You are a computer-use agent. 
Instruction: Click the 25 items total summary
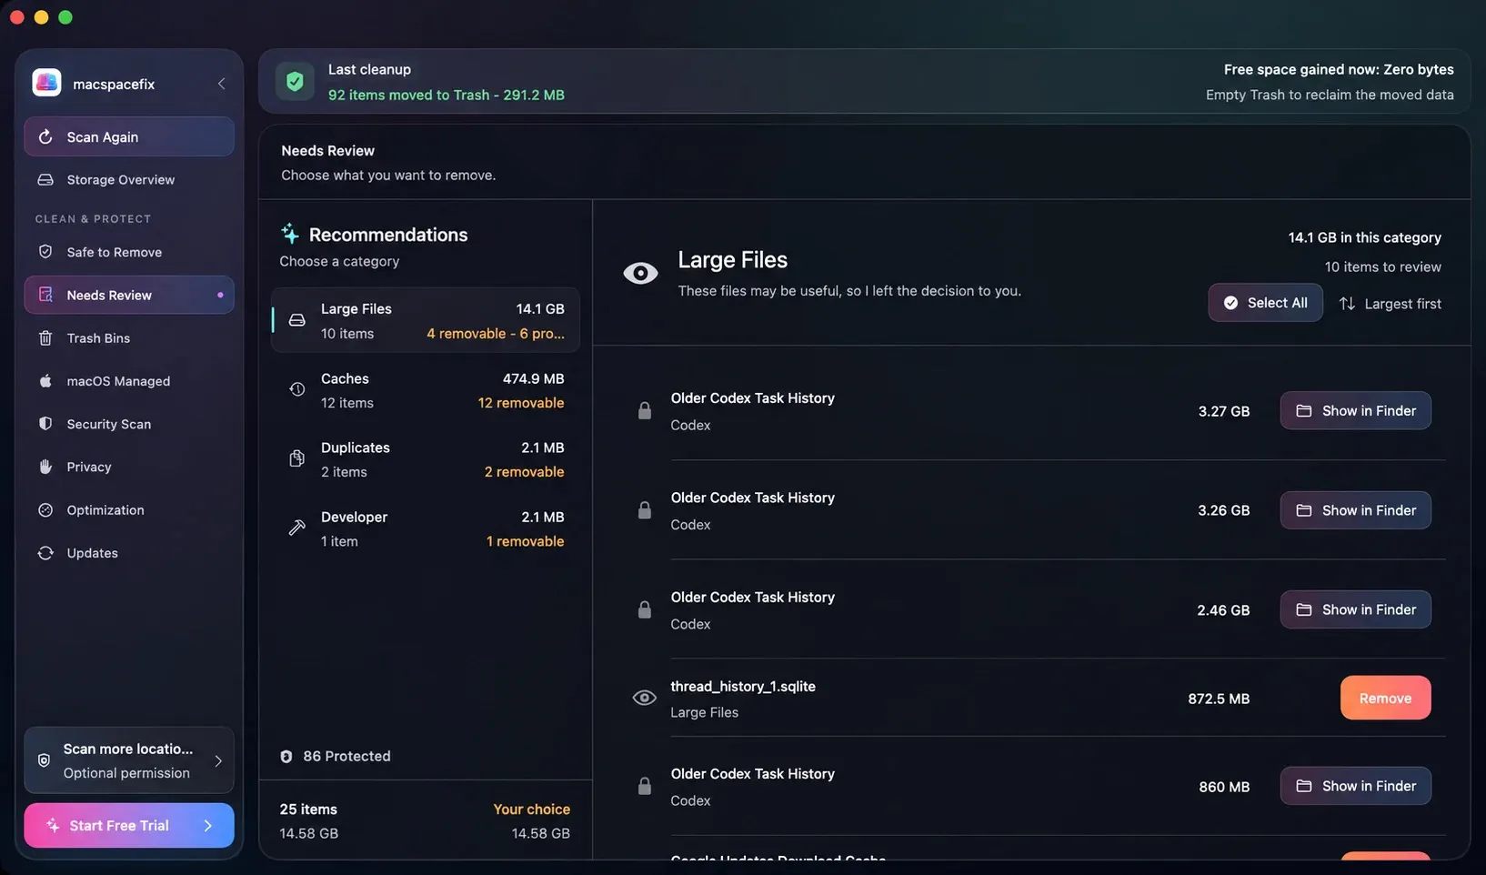pyautogui.click(x=309, y=820)
